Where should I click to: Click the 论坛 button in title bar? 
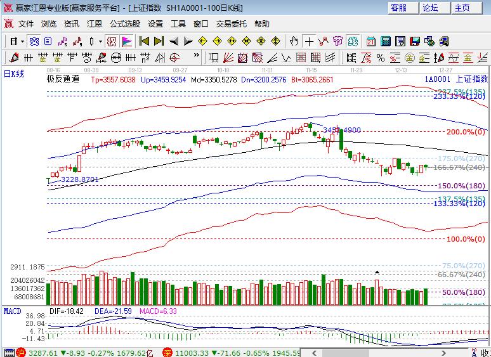tap(431, 8)
